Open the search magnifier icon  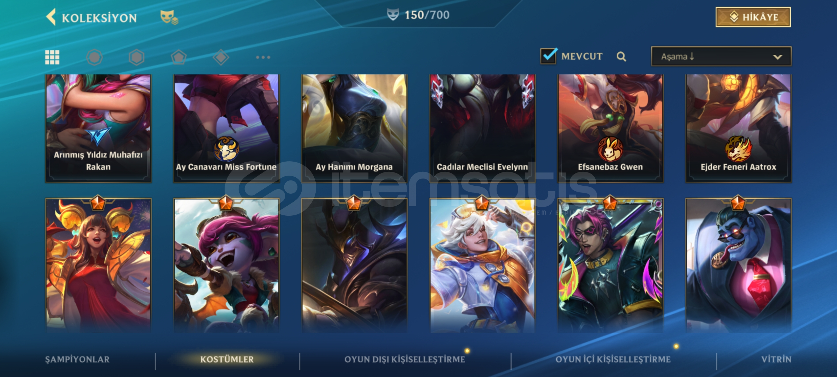[x=621, y=57]
